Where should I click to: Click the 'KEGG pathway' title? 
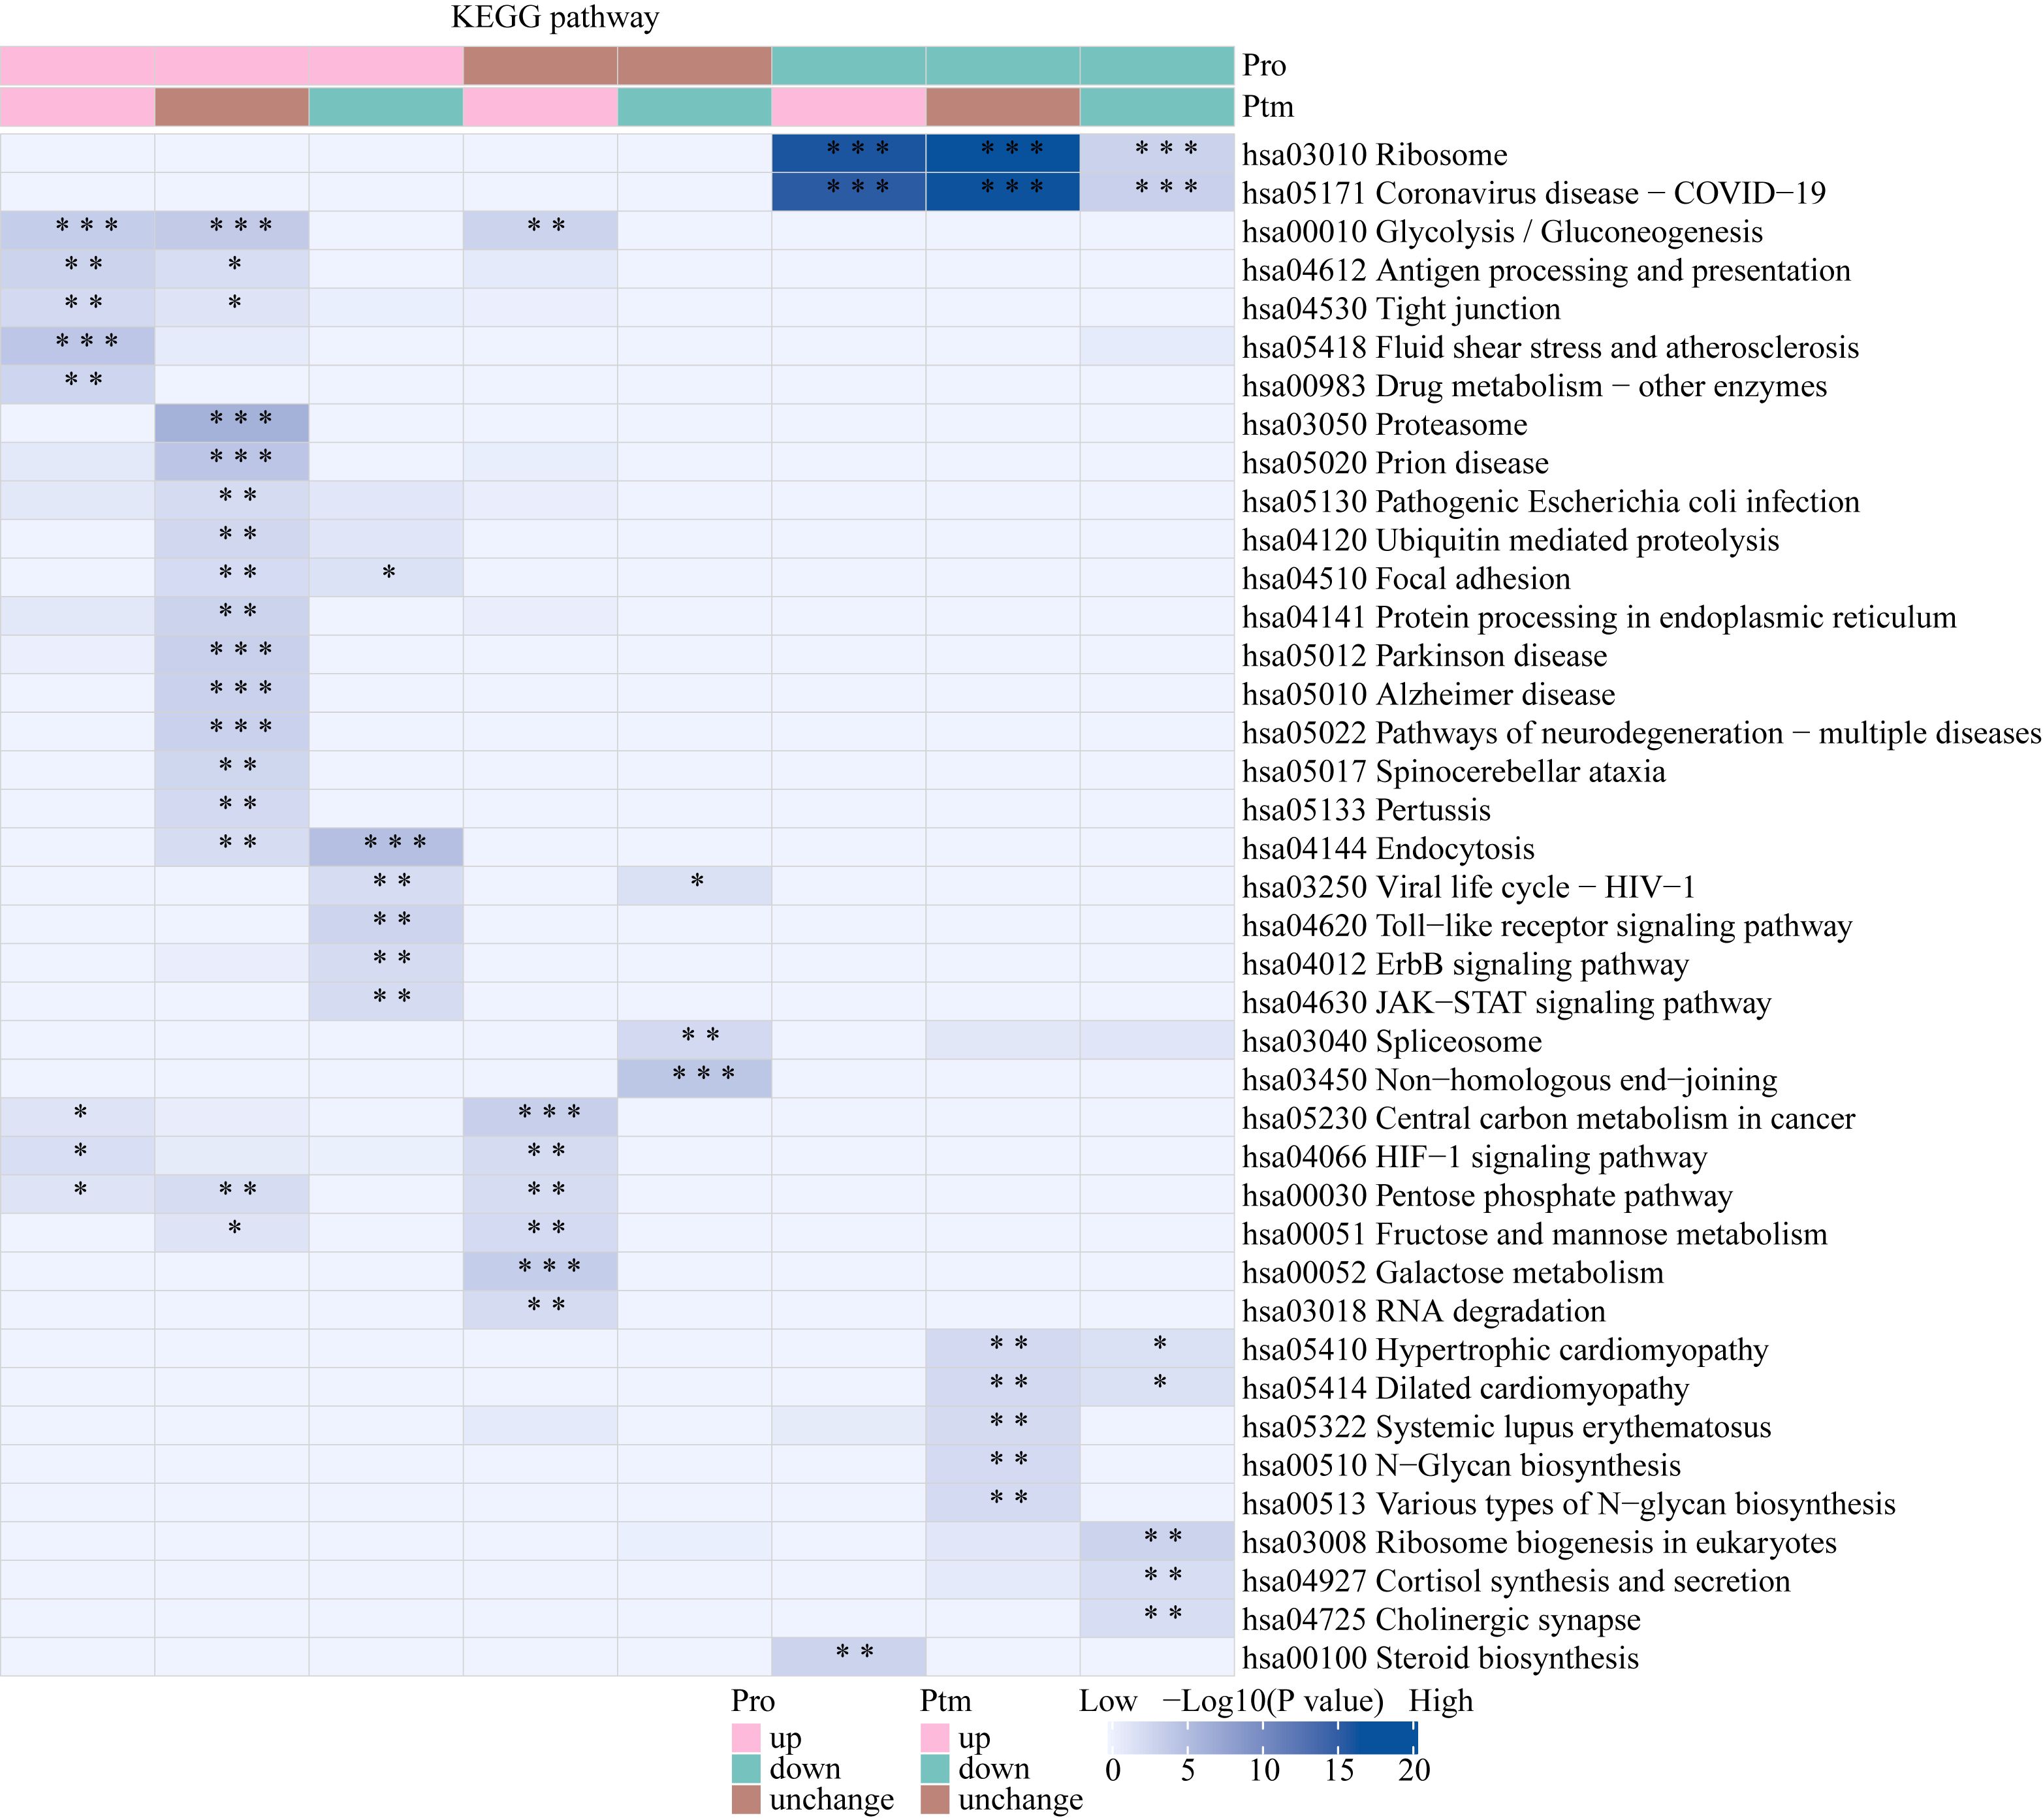(555, 18)
